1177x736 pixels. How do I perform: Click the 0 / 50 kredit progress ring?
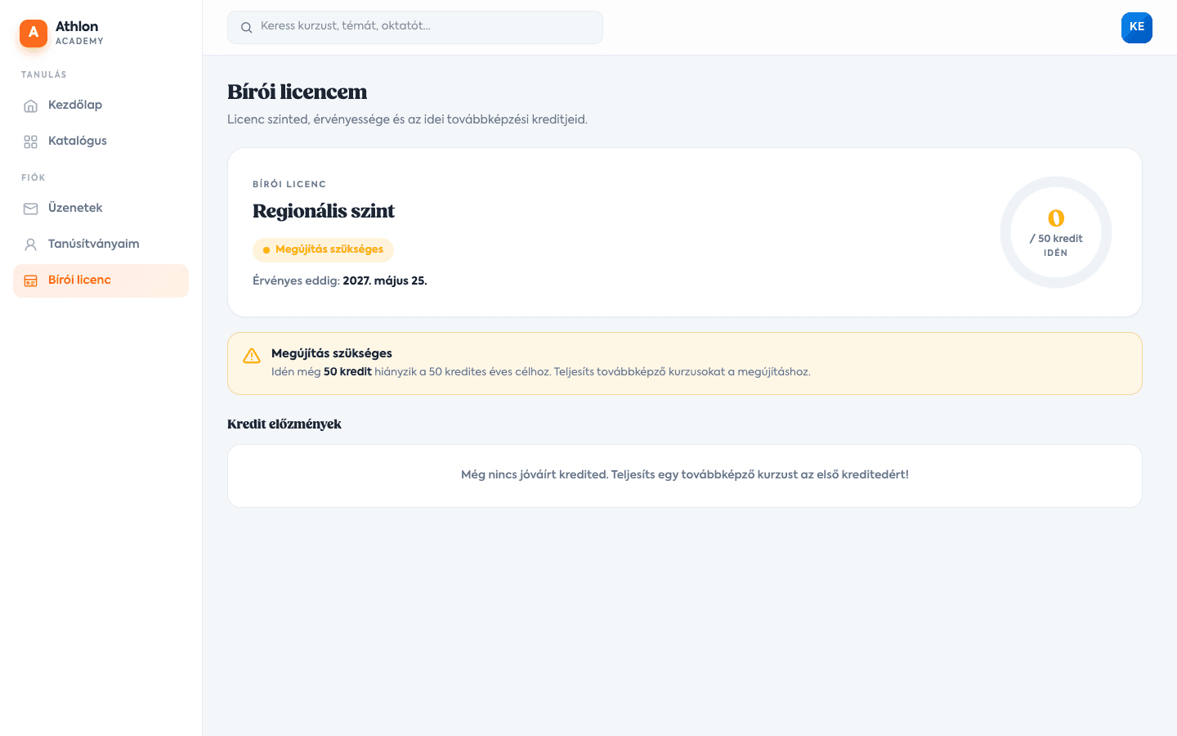tap(1056, 232)
